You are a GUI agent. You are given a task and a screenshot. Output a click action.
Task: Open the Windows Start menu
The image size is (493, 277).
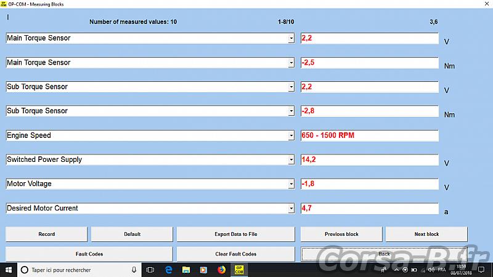[9, 270]
